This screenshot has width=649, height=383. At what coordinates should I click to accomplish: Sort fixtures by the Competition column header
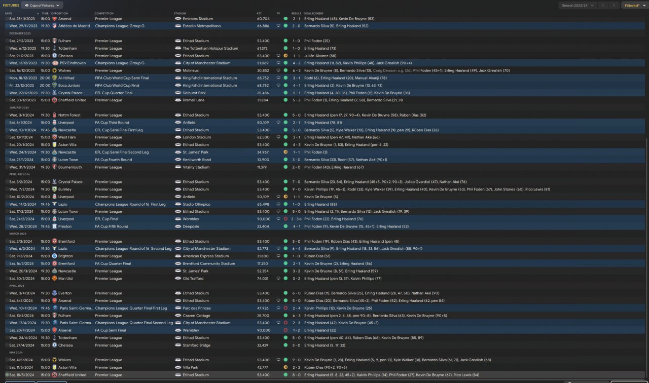coord(104,13)
